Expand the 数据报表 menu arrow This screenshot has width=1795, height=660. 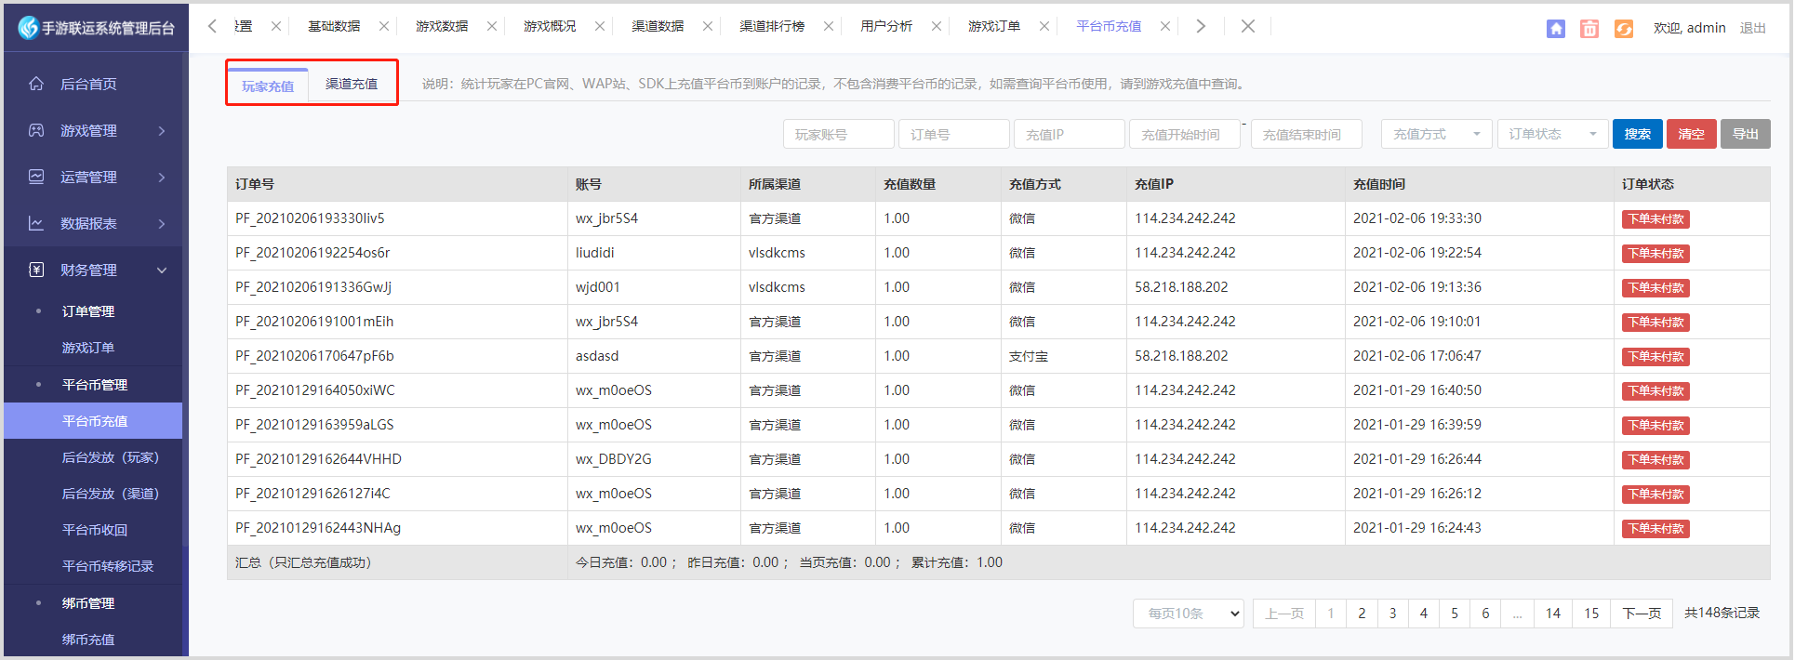click(x=162, y=223)
